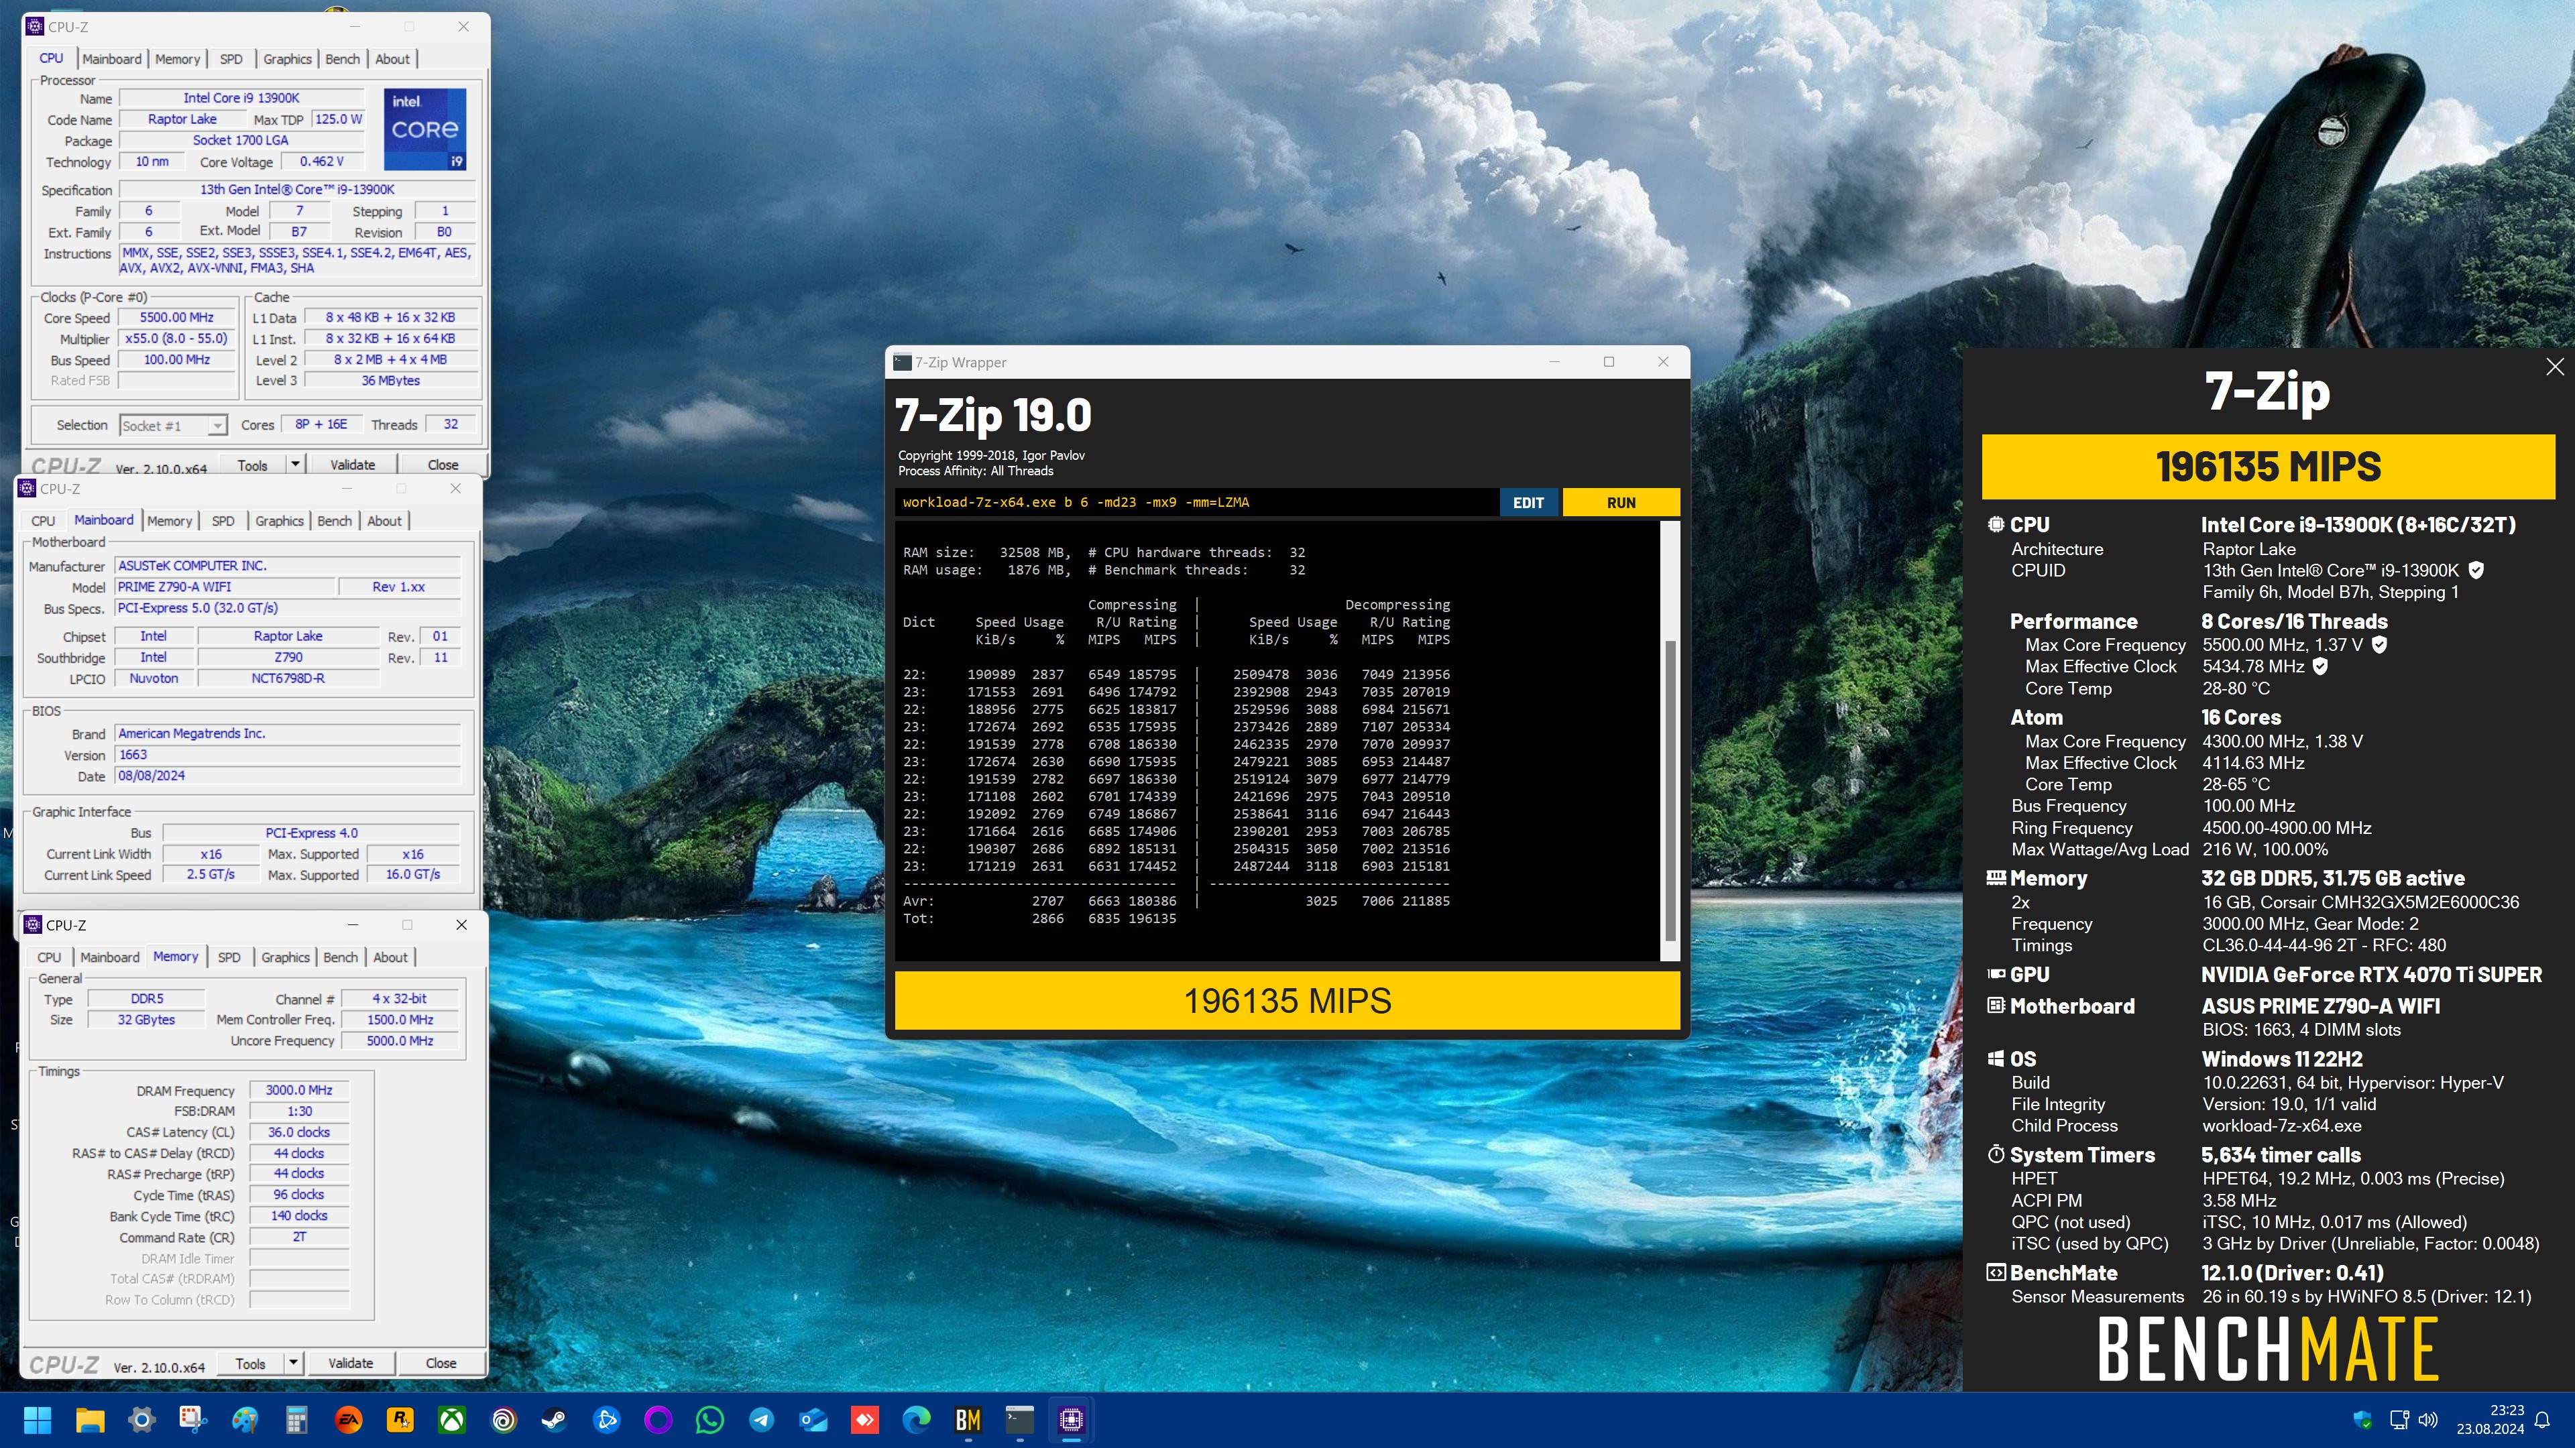Click the PRIME Z790-A WIFI model field
The image size is (2575, 1448).
[224, 588]
